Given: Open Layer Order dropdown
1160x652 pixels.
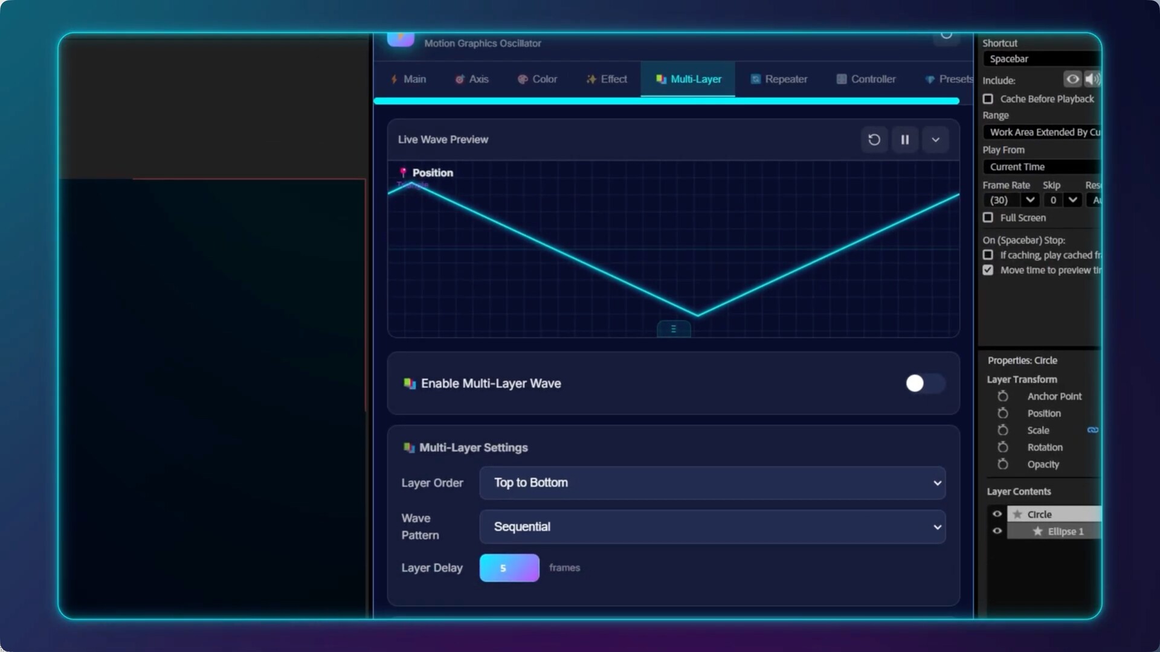Looking at the screenshot, I should coord(712,483).
